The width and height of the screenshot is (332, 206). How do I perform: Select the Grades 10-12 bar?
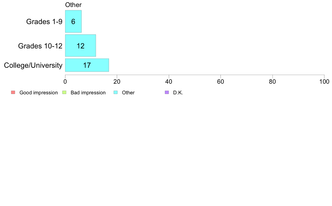click(80, 46)
